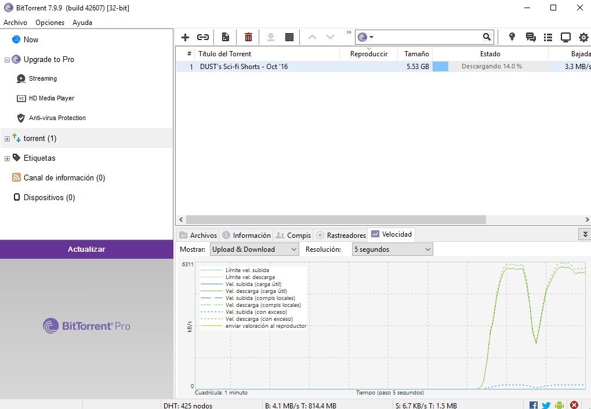Select Upgrade to Pro item
This screenshot has height=409, width=591.
click(x=49, y=60)
